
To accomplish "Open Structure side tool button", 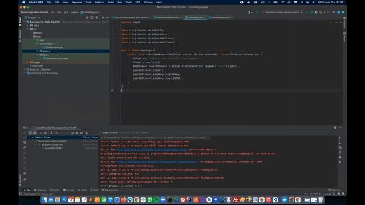I will 21,35.
